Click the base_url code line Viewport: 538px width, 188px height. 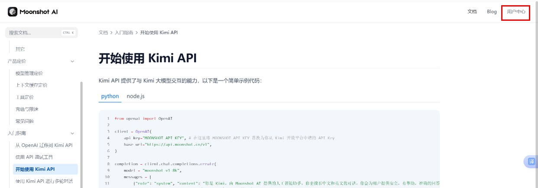168,144
